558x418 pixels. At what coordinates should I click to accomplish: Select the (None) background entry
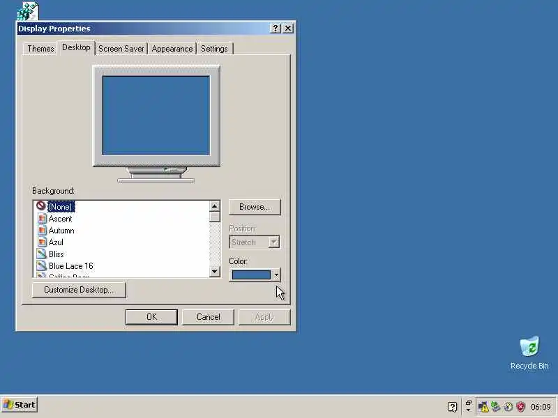pyautogui.click(x=61, y=206)
